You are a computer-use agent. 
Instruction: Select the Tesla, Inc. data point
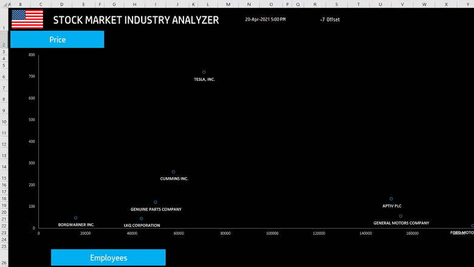204,72
